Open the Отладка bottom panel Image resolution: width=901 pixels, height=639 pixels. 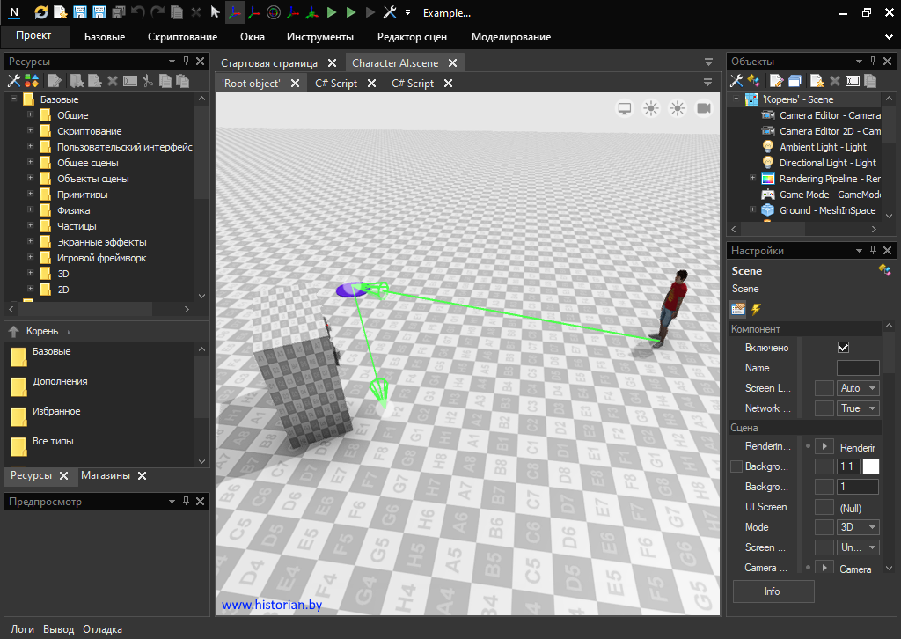102,629
